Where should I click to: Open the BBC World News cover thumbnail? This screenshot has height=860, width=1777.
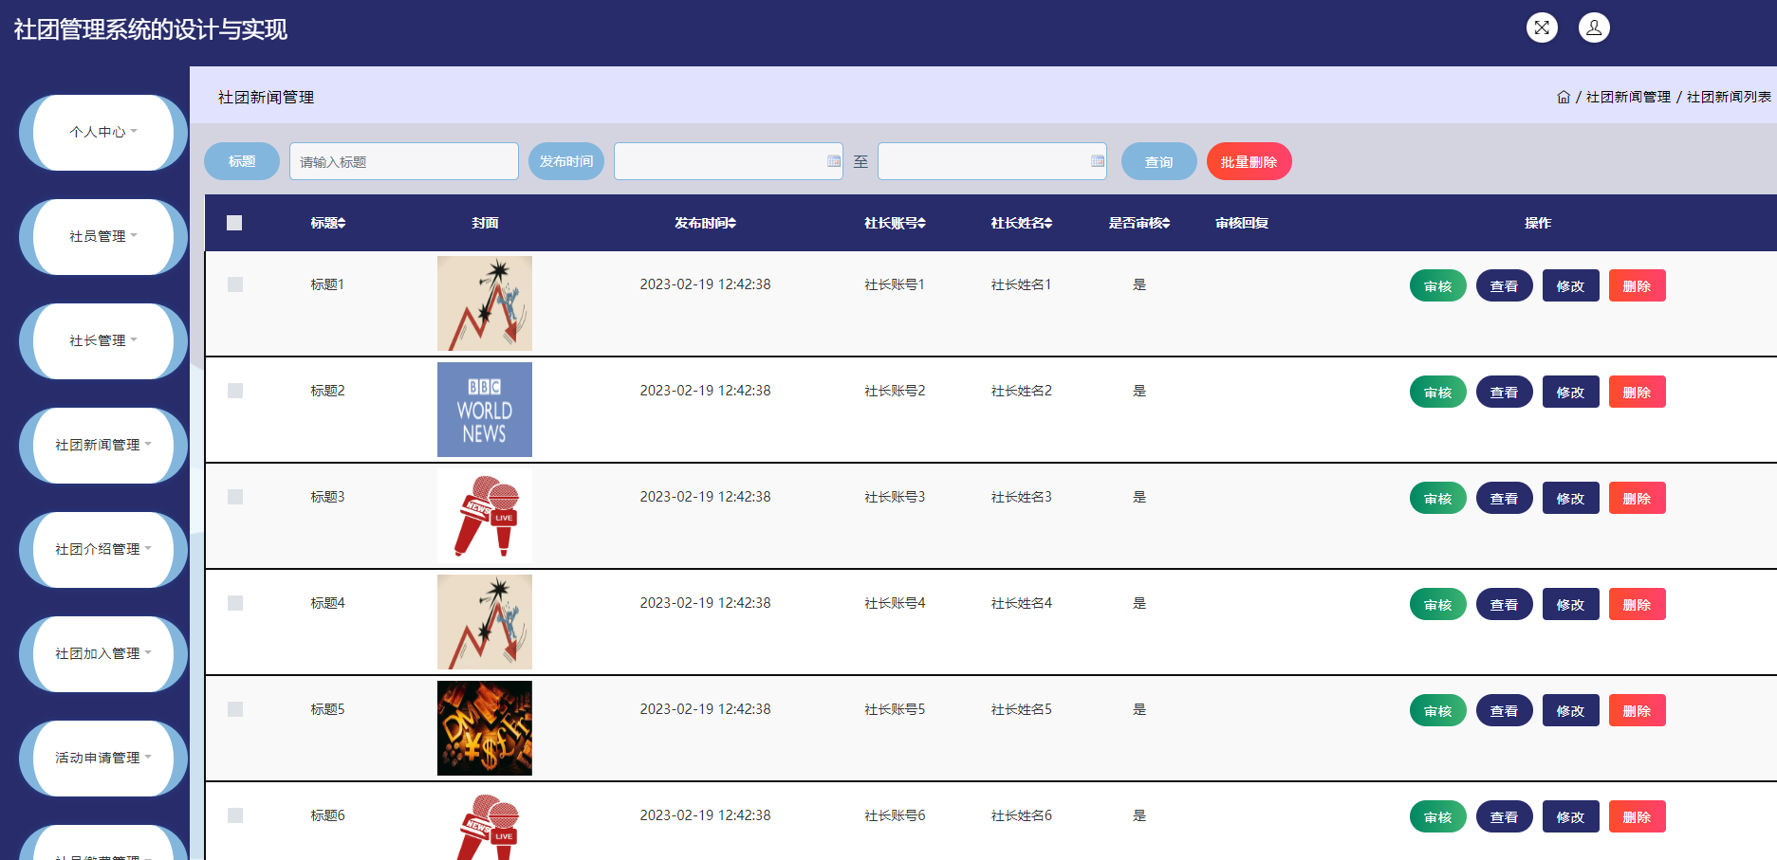[485, 410]
